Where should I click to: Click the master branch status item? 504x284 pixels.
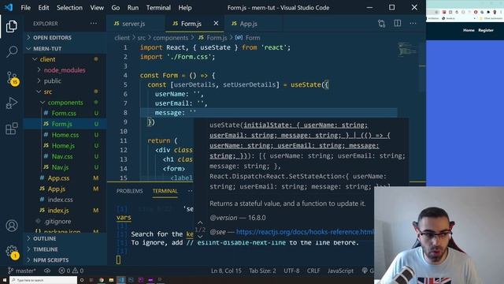pos(21,271)
